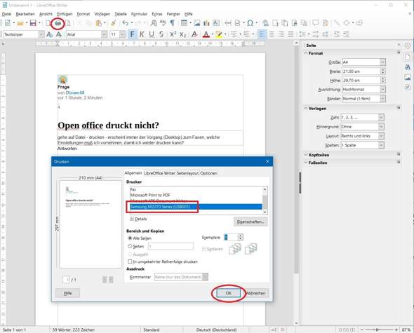Click the save document icon
Viewport: 414px width, 333px height.
[x=33, y=23]
